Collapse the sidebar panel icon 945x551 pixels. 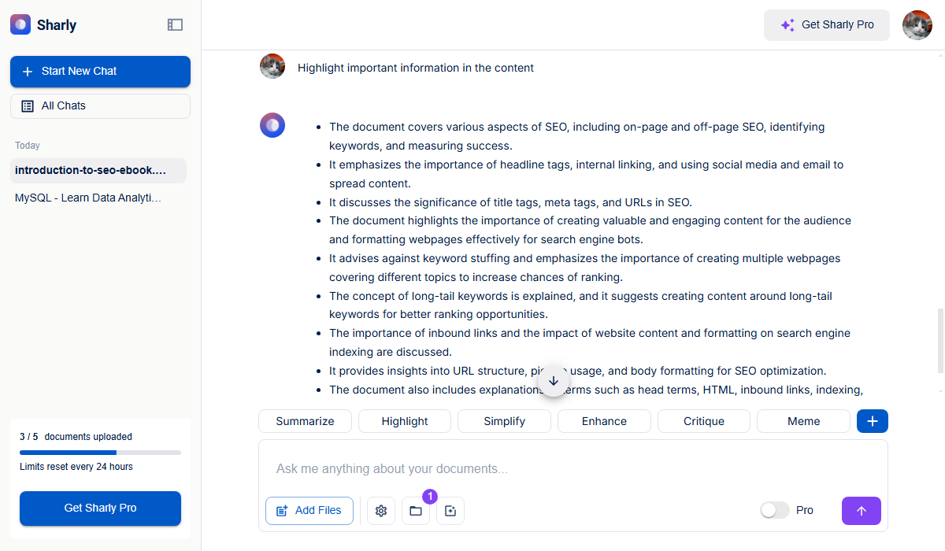tap(175, 25)
